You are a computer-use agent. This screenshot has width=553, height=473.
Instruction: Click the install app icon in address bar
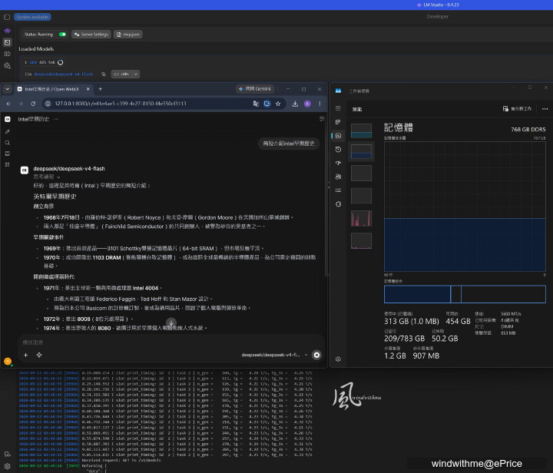pos(267,104)
